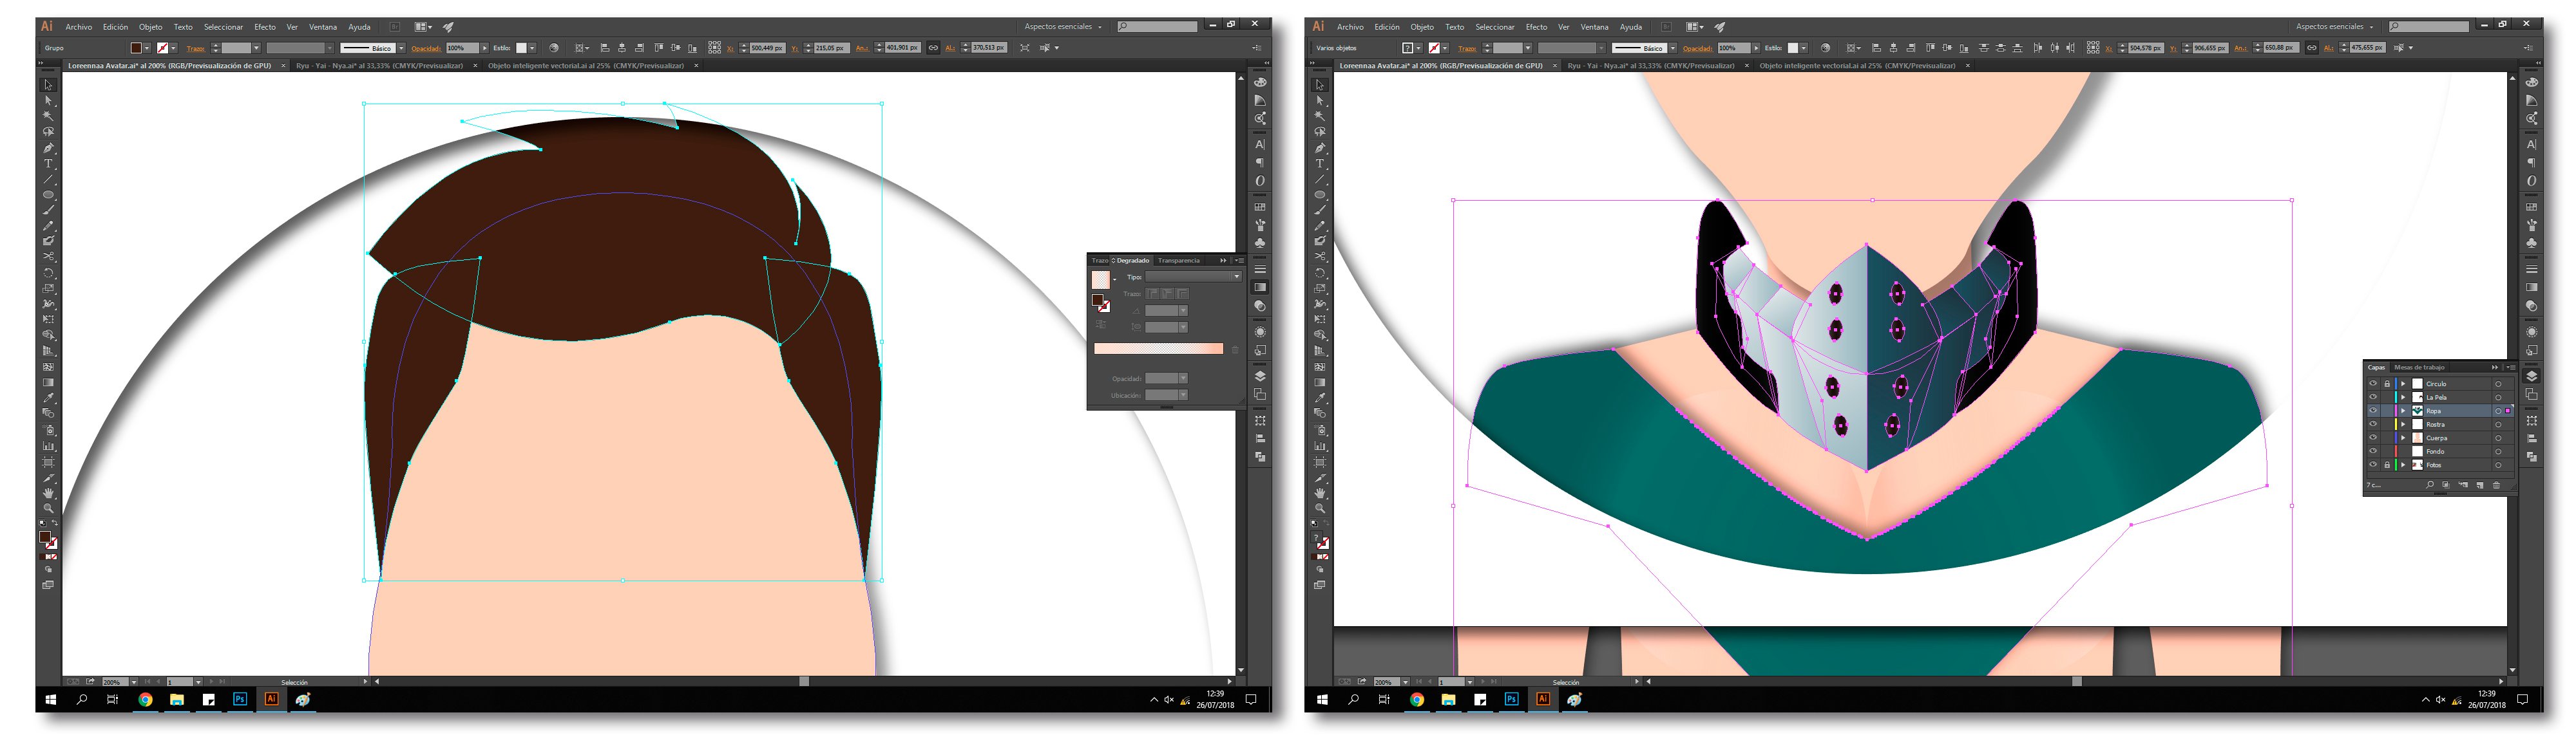Click the Opacidad link in left window control bar

click(427, 48)
